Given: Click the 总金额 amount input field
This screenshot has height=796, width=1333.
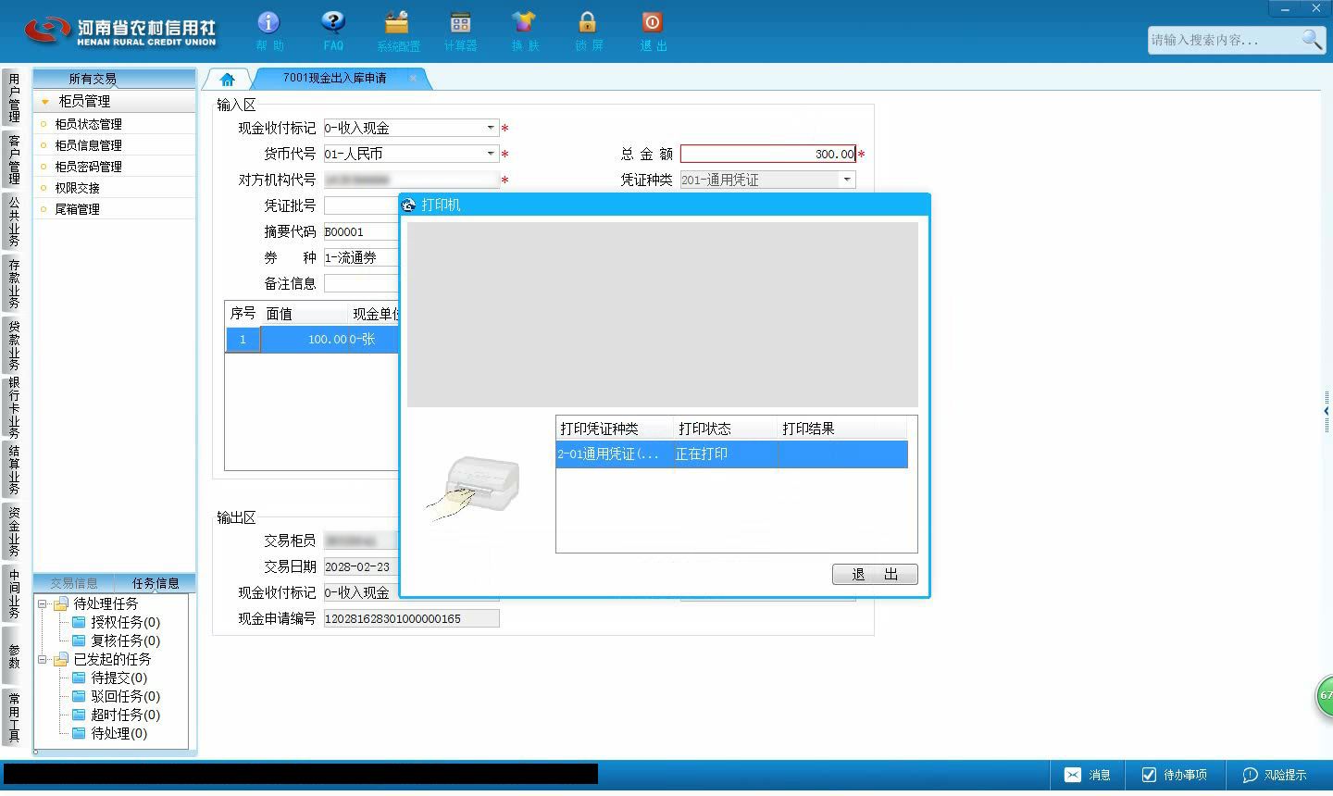Looking at the screenshot, I should [768, 154].
